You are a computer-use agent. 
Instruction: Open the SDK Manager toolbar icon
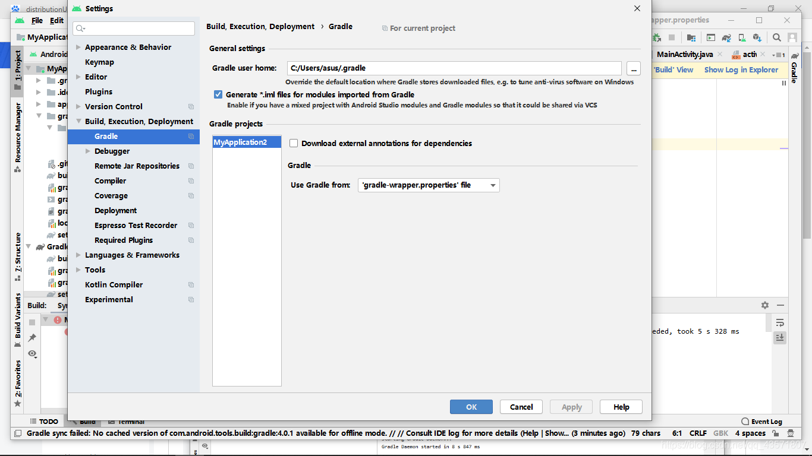757,37
